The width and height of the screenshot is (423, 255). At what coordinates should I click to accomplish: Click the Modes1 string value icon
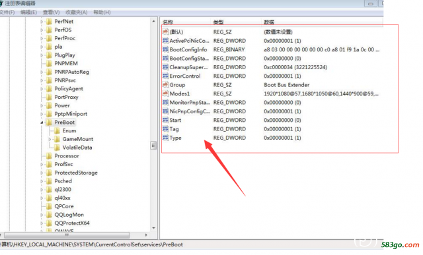coord(165,94)
